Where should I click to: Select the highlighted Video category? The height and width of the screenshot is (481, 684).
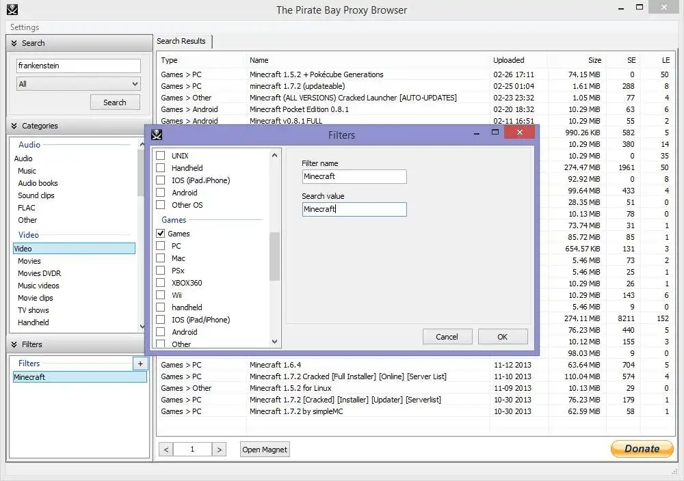click(74, 249)
